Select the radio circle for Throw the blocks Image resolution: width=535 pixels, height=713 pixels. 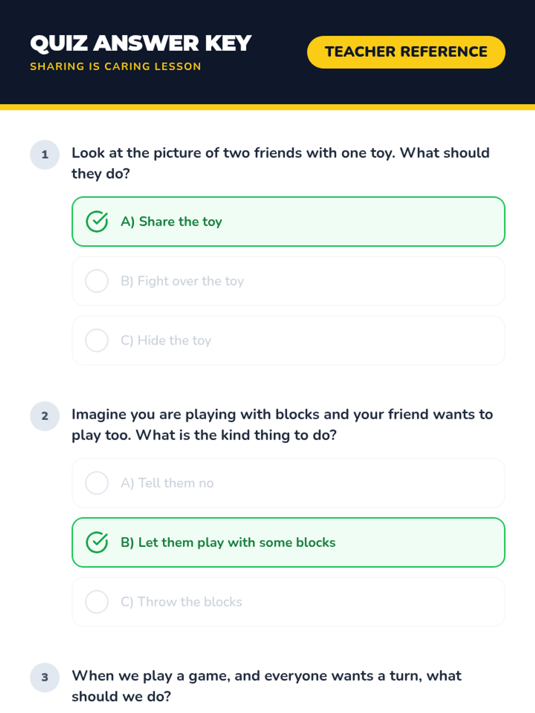click(x=97, y=602)
